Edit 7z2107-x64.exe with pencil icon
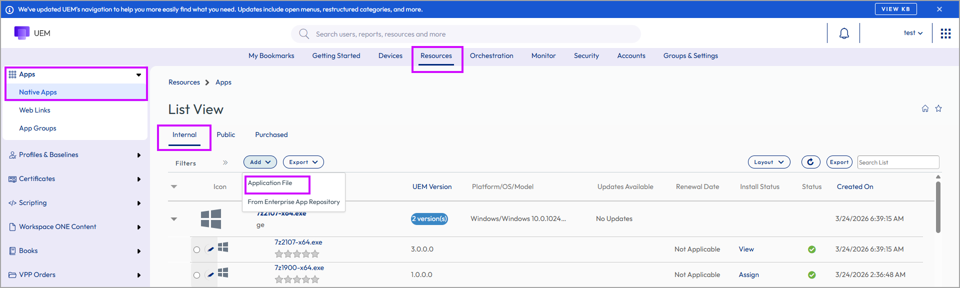Viewport: 960px width, 288px height. 210,249
